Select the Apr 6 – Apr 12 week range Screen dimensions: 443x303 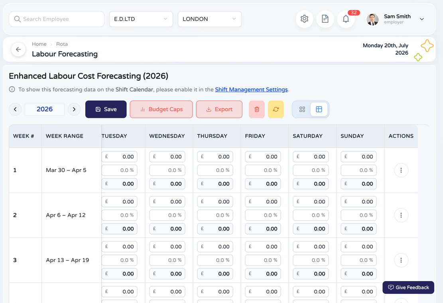[65, 215]
